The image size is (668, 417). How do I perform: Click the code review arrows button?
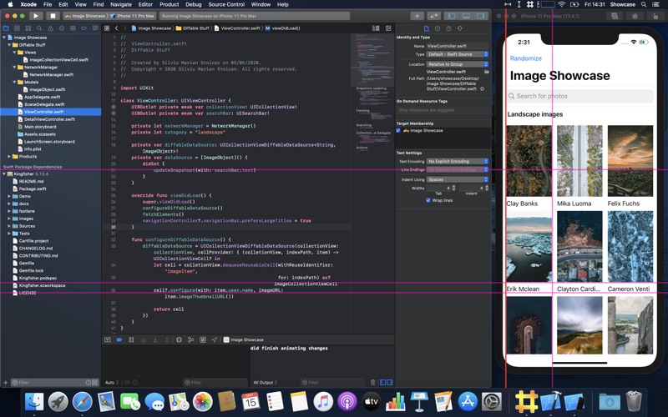pos(433,16)
